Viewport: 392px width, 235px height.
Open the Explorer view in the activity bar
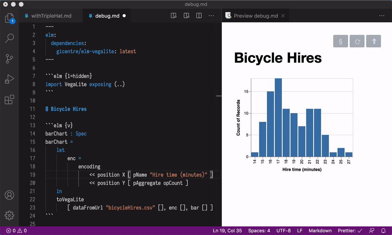click(x=9, y=18)
